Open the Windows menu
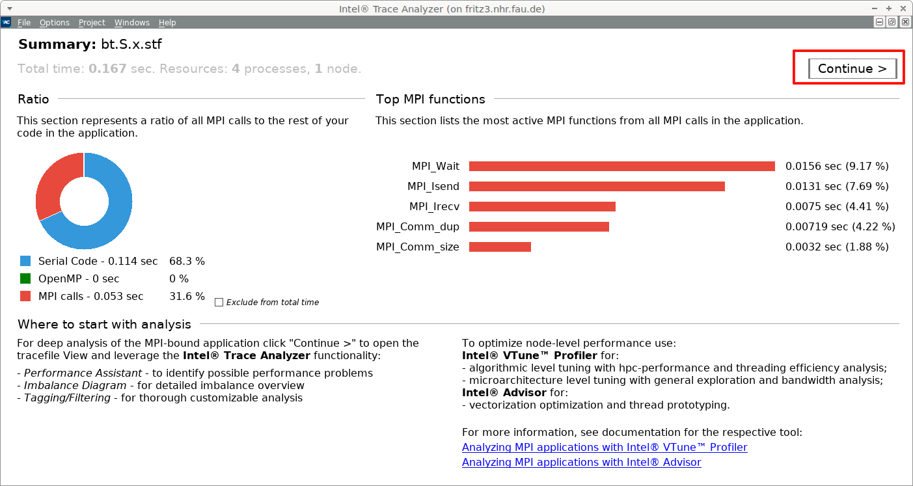The image size is (913, 486). click(132, 22)
